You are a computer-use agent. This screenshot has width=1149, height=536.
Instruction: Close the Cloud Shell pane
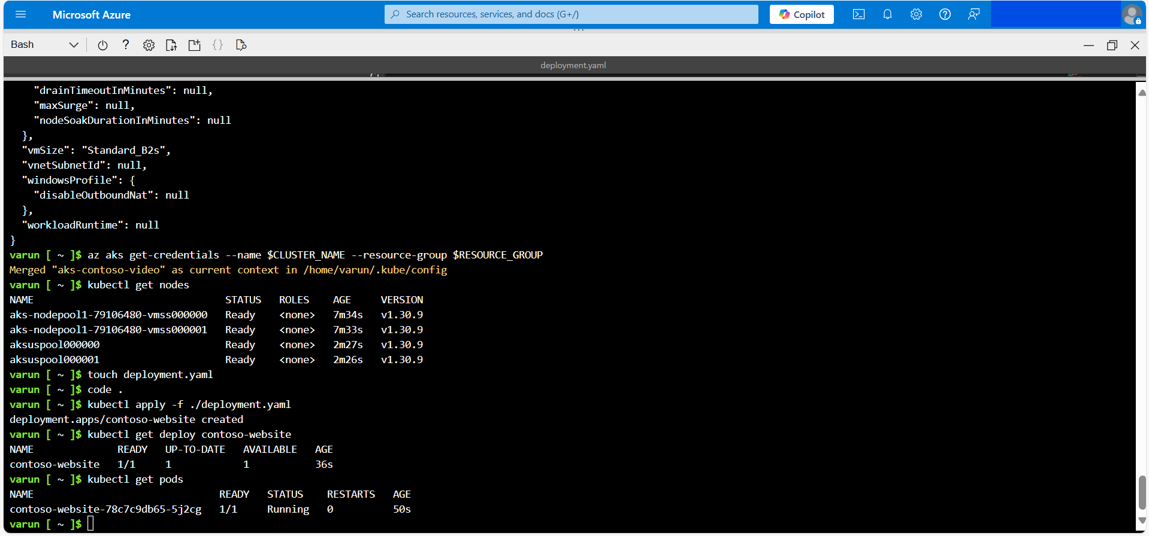1135,45
